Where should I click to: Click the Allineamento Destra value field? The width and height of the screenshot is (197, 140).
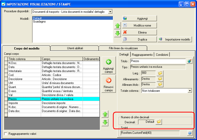tap(148, 79)
